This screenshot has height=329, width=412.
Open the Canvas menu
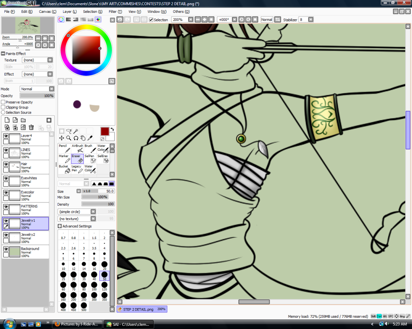click(47, 12)
